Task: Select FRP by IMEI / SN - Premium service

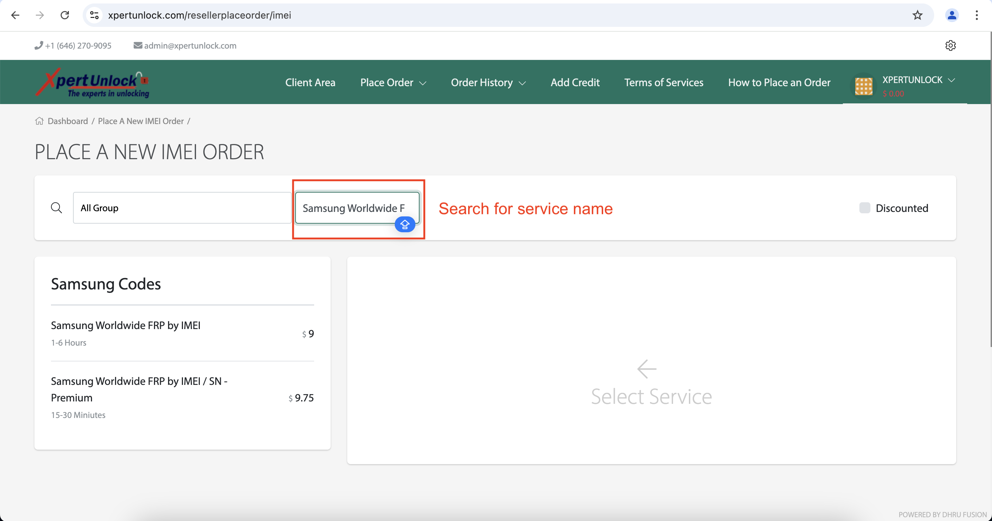Action: [x=182, y=397]
